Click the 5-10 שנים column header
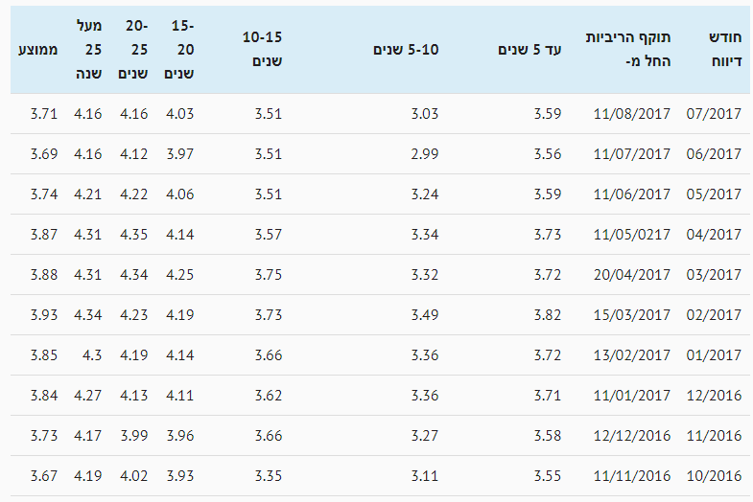Image resolution: width=753 pixels, height=502 pixels. 406,50
